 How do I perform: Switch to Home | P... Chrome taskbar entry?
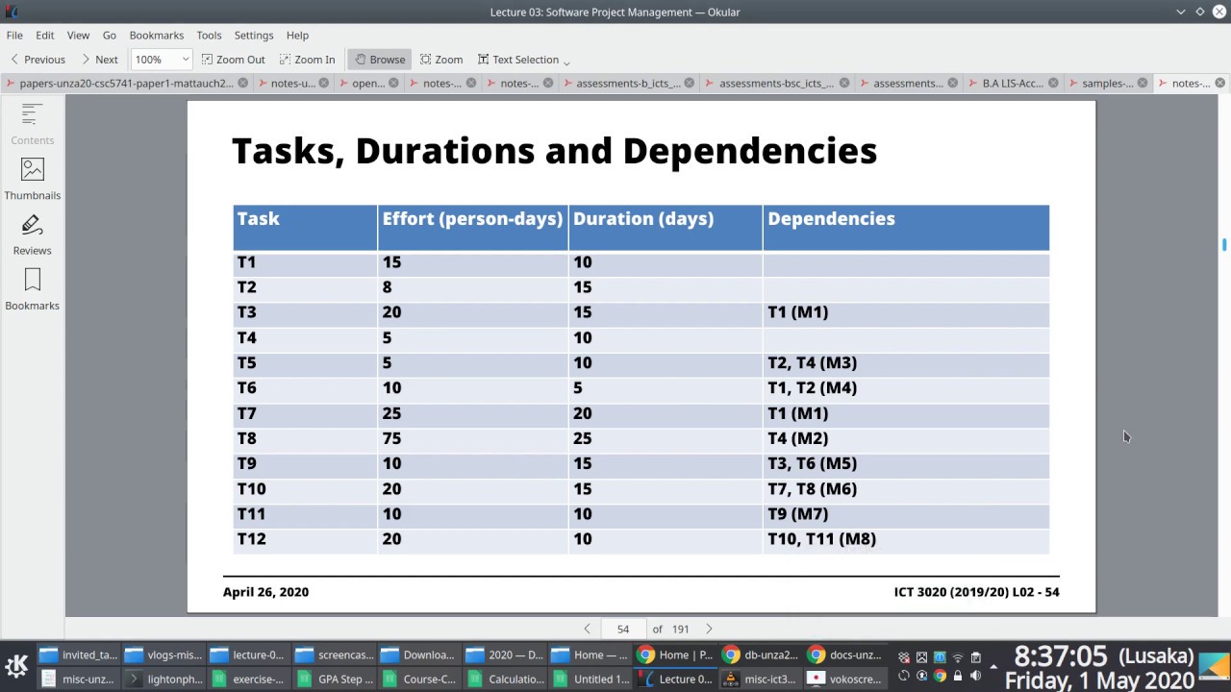click(676, 655)
